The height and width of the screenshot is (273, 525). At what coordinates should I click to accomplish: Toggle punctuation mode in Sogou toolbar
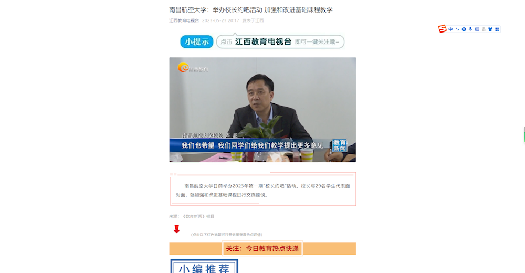(x=457, y=29)
